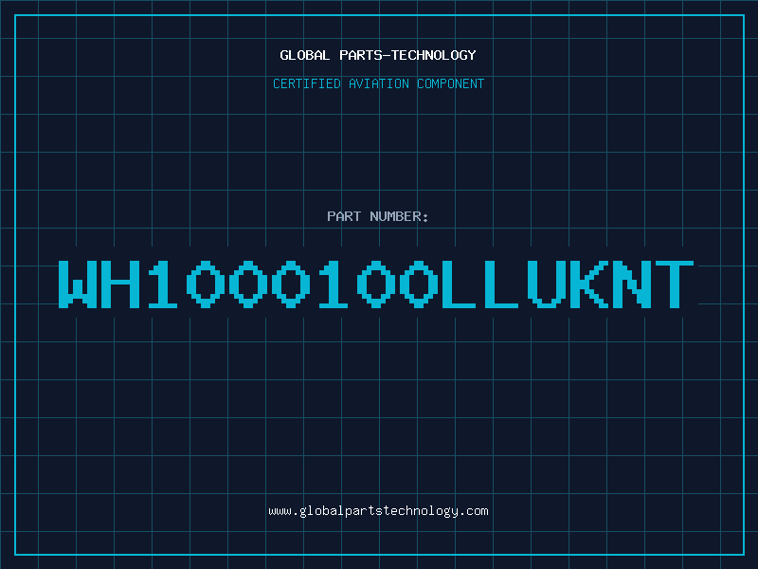Click the CERTIFIED AVIATION COMPONENT subtitle
The image size is (758, 569).
(x=378, y=83)
